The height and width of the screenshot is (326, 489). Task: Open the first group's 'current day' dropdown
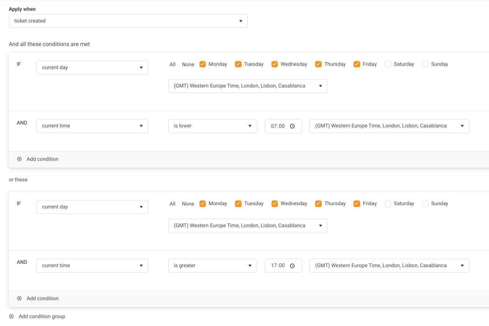click(92, 67)
